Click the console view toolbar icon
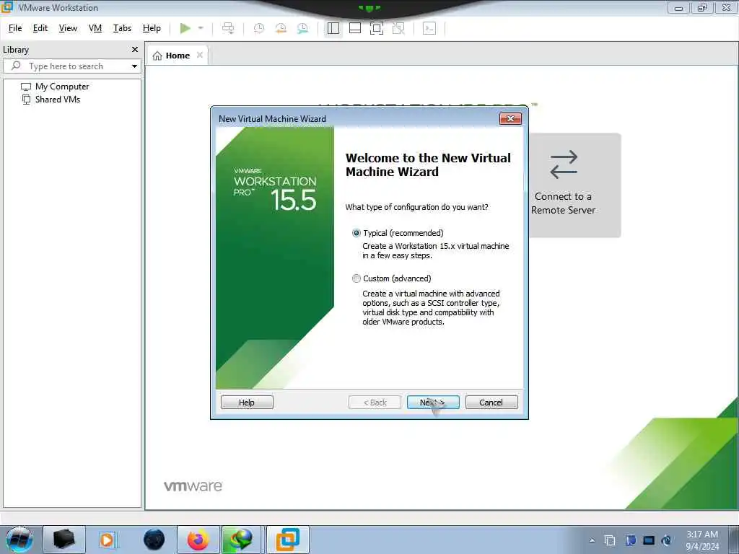 coord(429,28)
